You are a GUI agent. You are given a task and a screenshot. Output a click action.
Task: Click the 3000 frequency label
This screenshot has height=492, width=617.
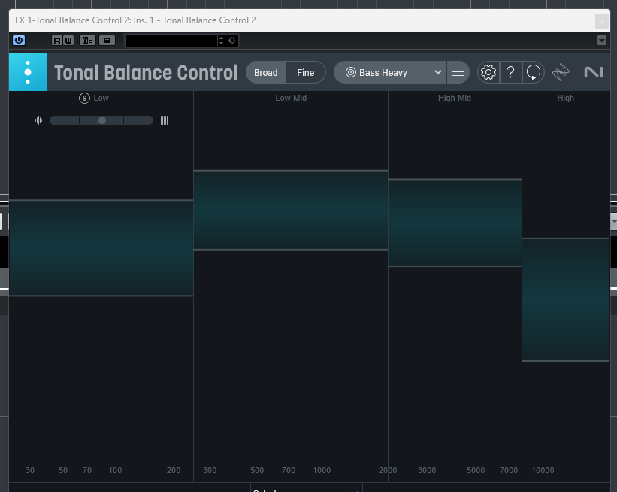pos(427,470)
